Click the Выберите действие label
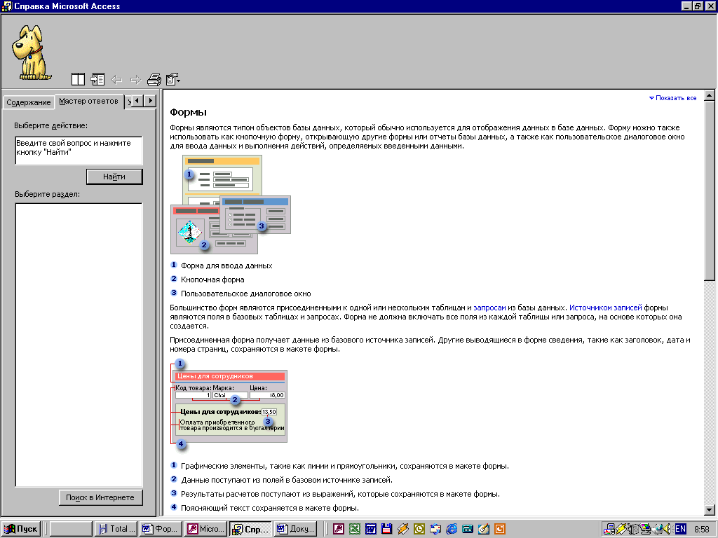718x538 pixels. tap(50, 125)
